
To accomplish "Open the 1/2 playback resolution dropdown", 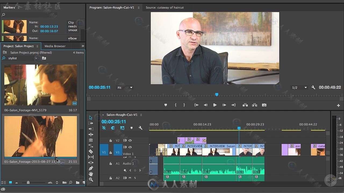I will pos(299,88).
